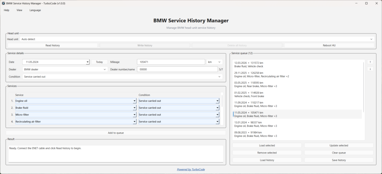Image resolution: width=382 pixels, height=174 pixels.
Task: Click the Services list vertical scrollbar
Action: click(x=222, y=101)
